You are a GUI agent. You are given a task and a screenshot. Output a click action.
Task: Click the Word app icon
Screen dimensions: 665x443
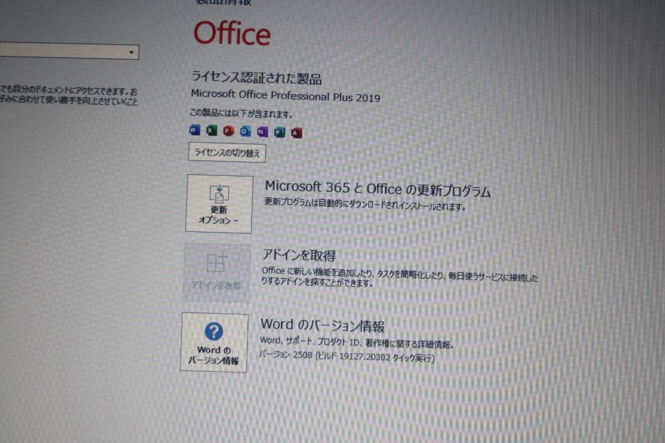click(x=194, y=130)
